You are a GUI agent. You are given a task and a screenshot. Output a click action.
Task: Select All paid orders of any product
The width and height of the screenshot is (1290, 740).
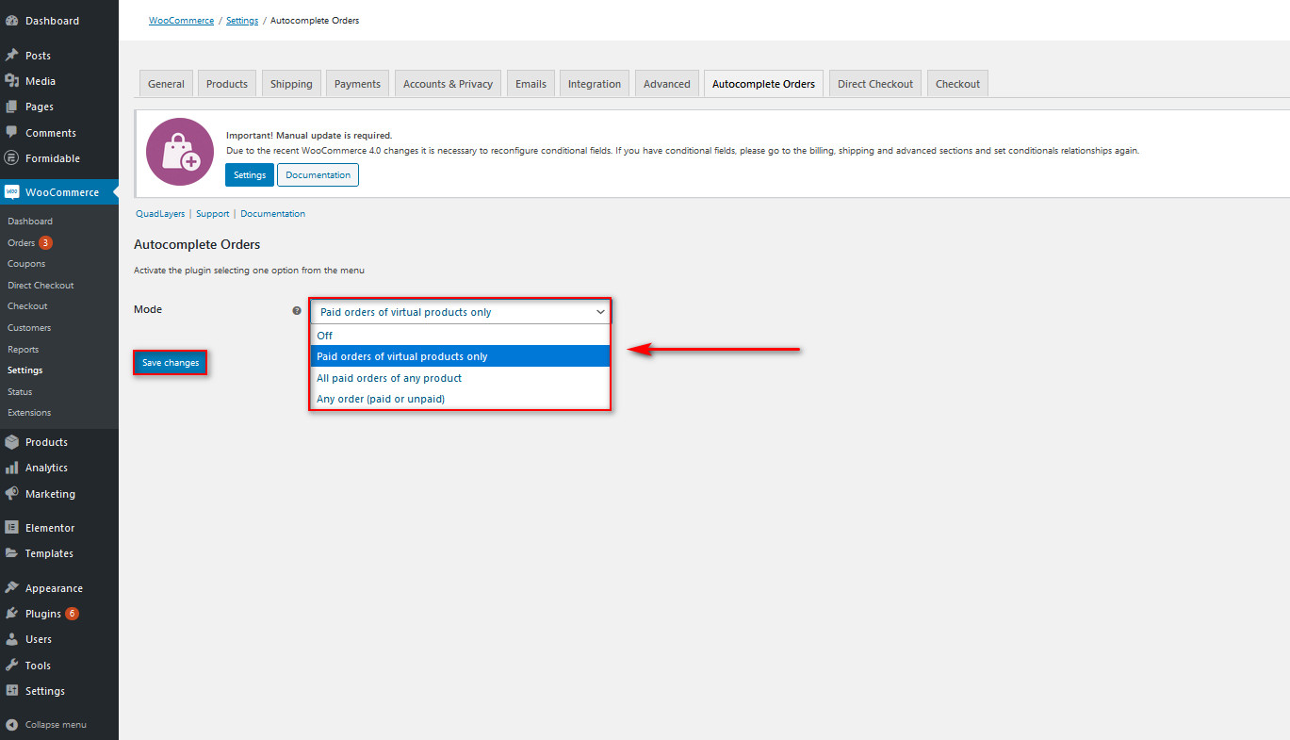tap(461, 378)
